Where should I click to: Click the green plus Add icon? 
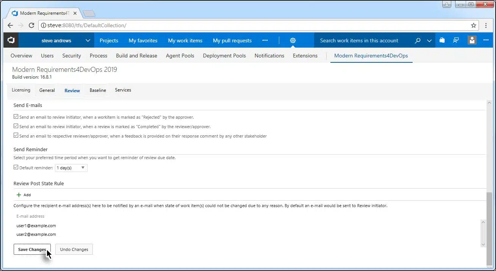[x=19, y=195]
